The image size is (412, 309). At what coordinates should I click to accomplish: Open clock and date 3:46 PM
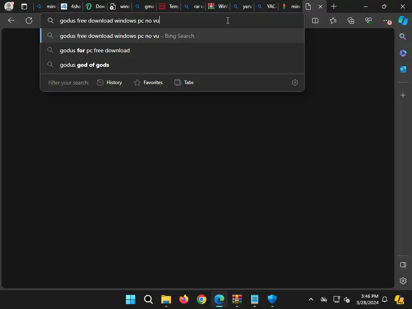[367, 299]
